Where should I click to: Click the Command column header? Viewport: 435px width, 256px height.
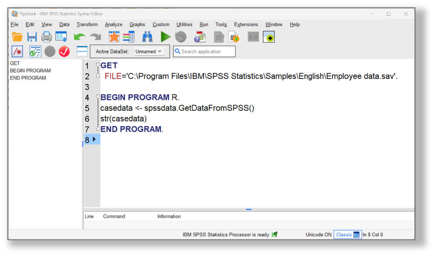(x=114, y=216)
